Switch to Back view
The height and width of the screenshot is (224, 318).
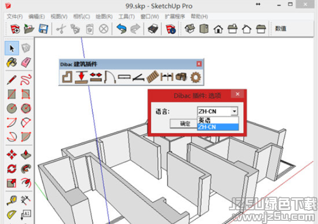[x=247, y=29]
